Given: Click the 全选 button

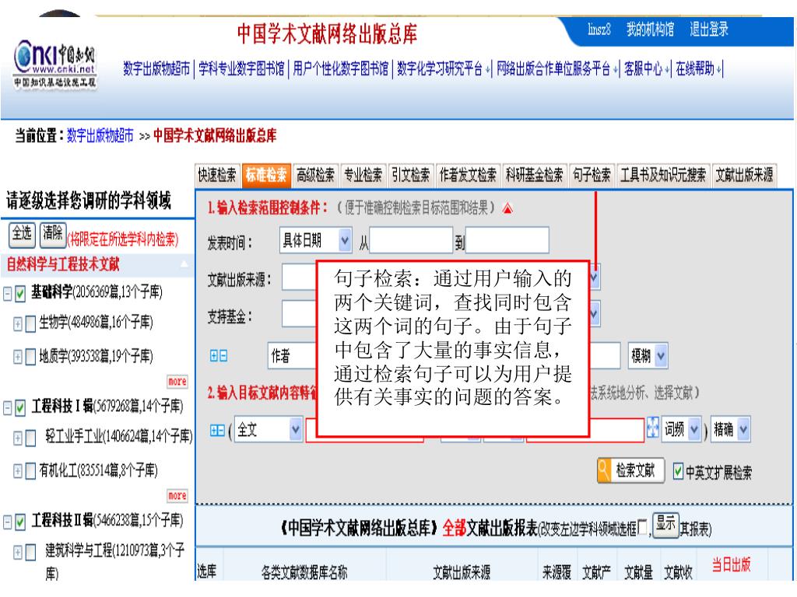Looking at the screenshot, I should tap(23, 233).
